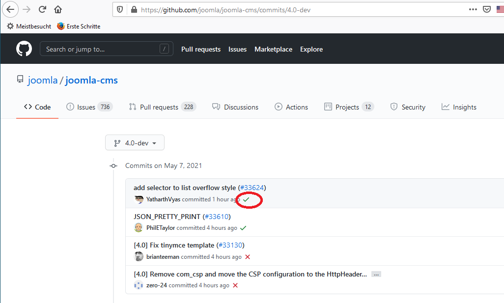Open pull request #33610 link

[x=217, y=217]
